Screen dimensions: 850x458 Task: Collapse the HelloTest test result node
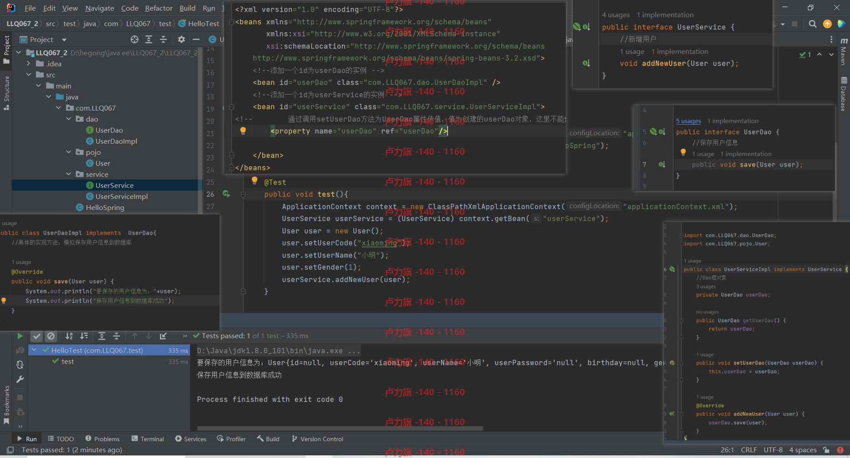(x=34, y=350)
